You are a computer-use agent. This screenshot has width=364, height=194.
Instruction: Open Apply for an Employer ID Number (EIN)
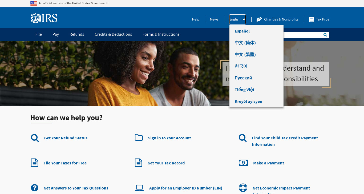pos(186,188)
